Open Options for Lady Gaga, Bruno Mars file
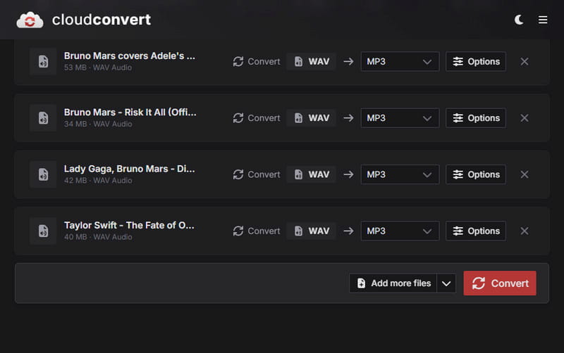 [x=476, y=174]
